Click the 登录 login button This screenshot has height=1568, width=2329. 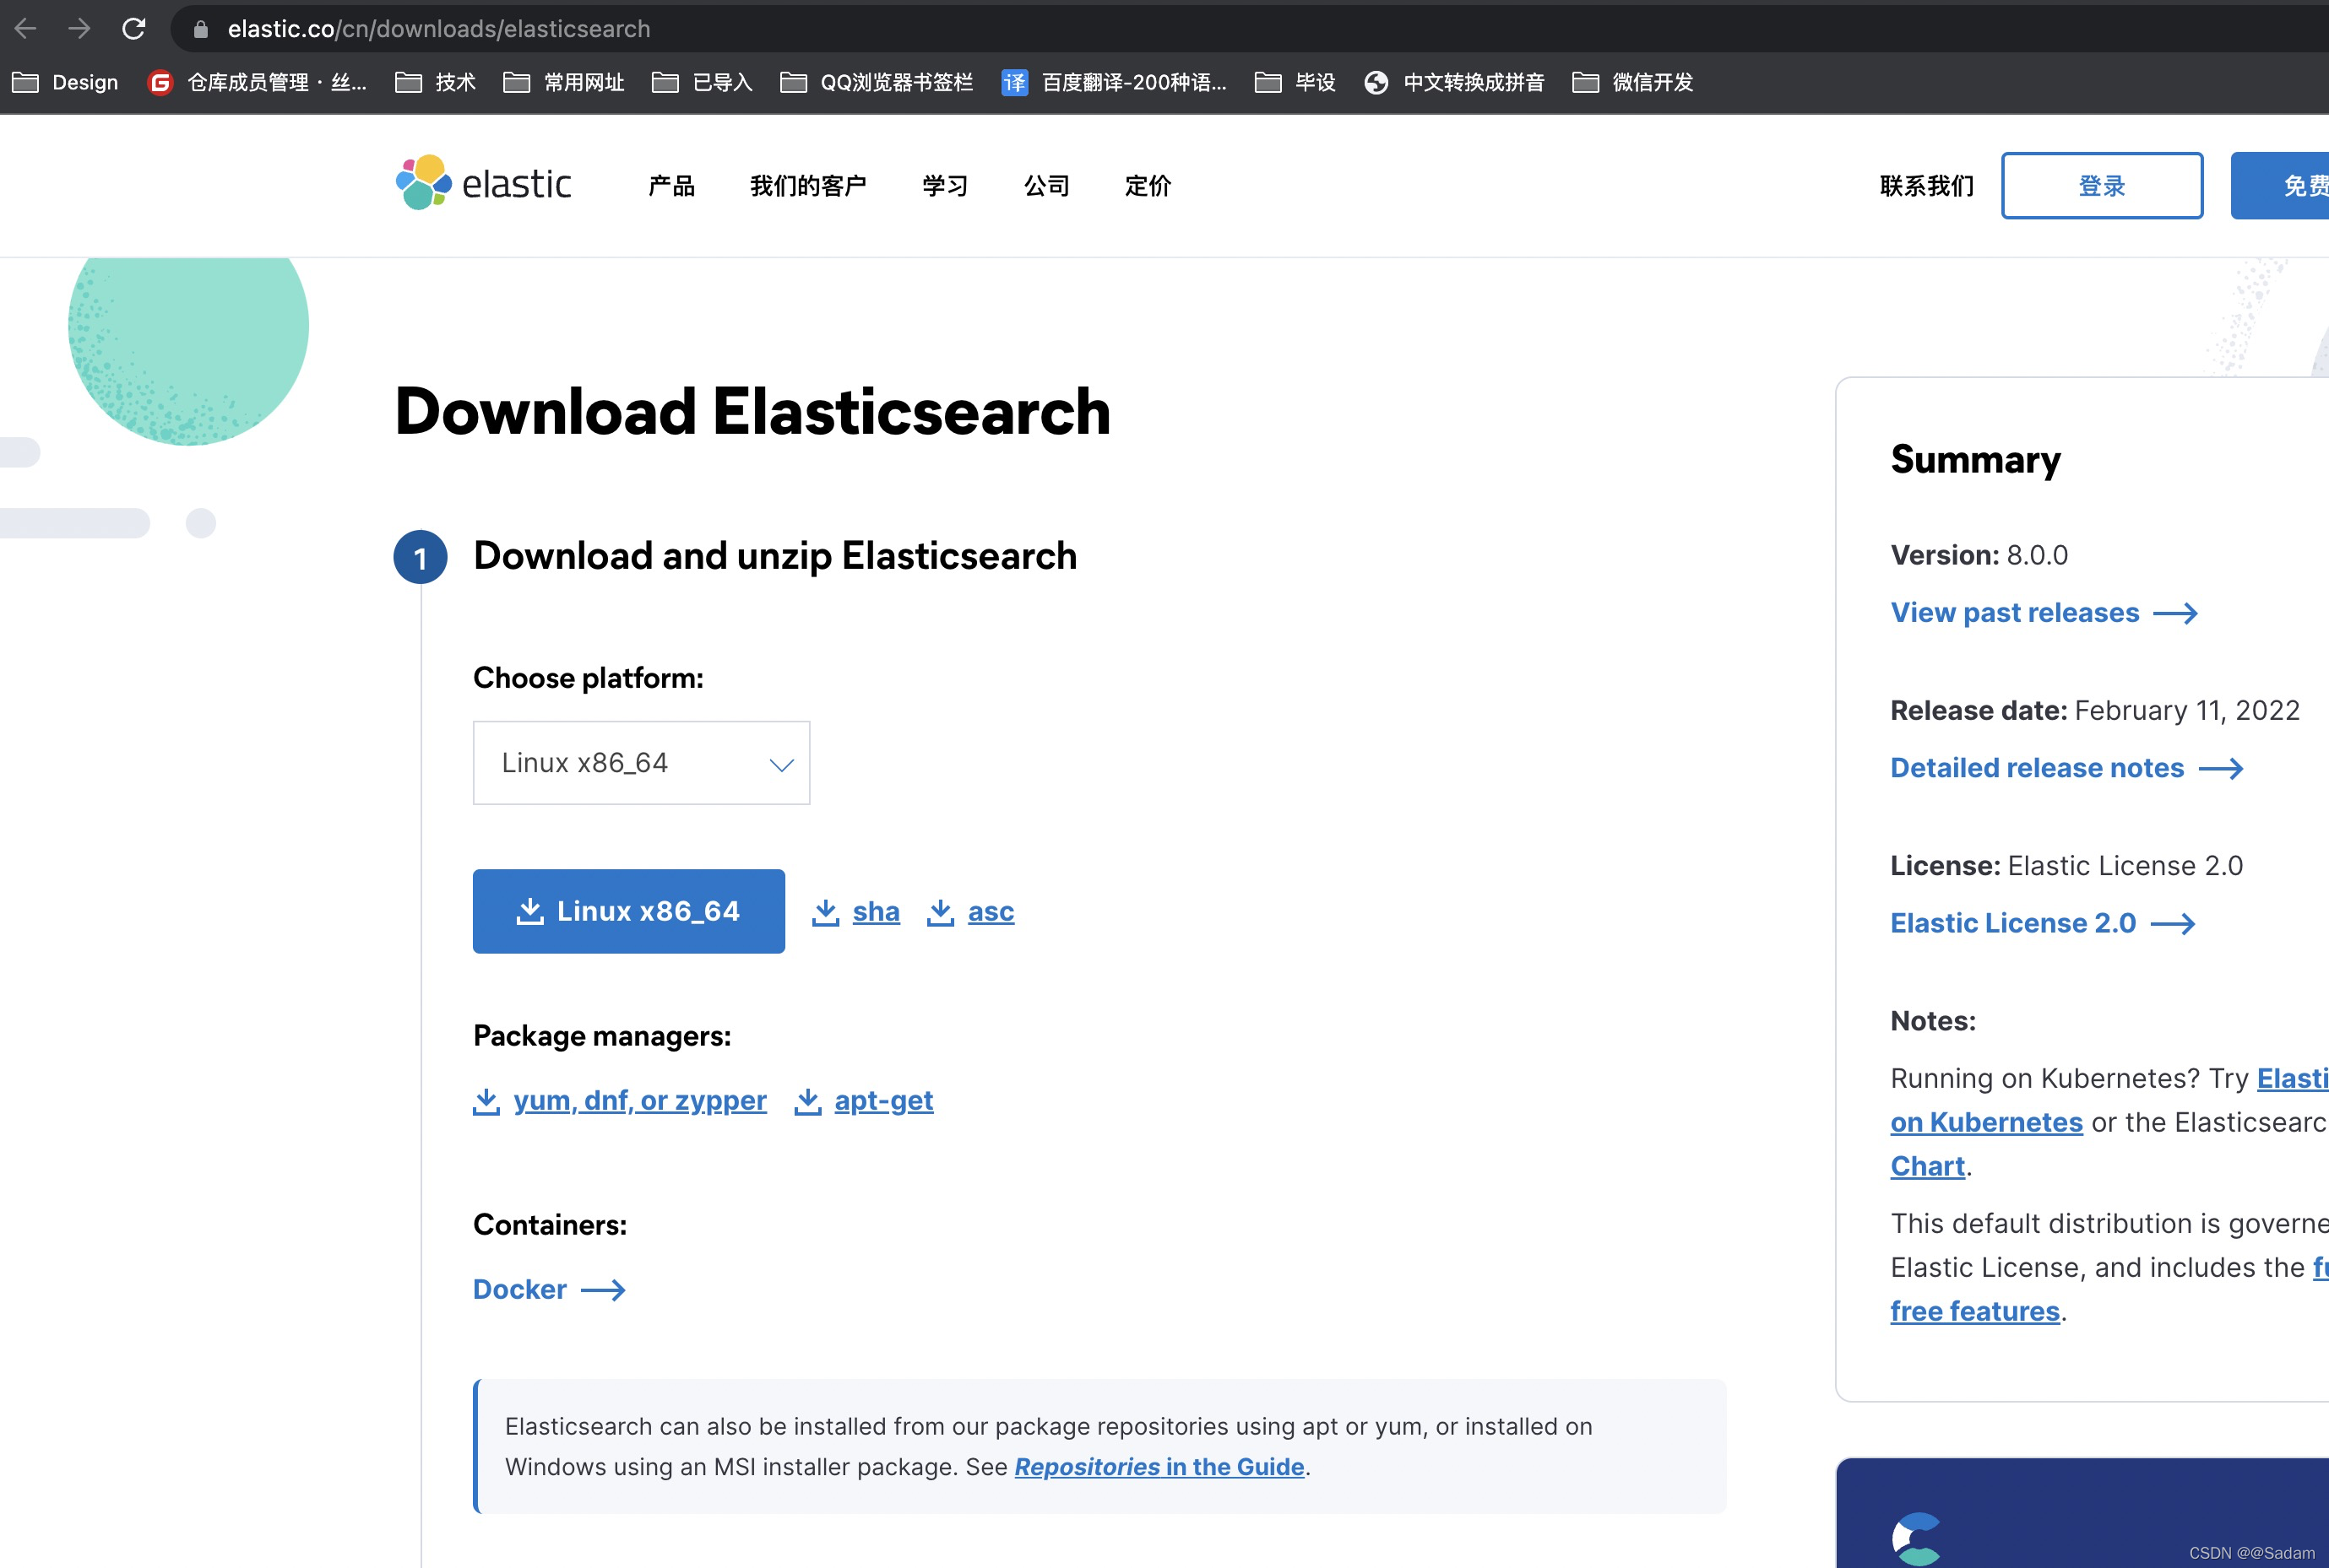[2101, 186]
